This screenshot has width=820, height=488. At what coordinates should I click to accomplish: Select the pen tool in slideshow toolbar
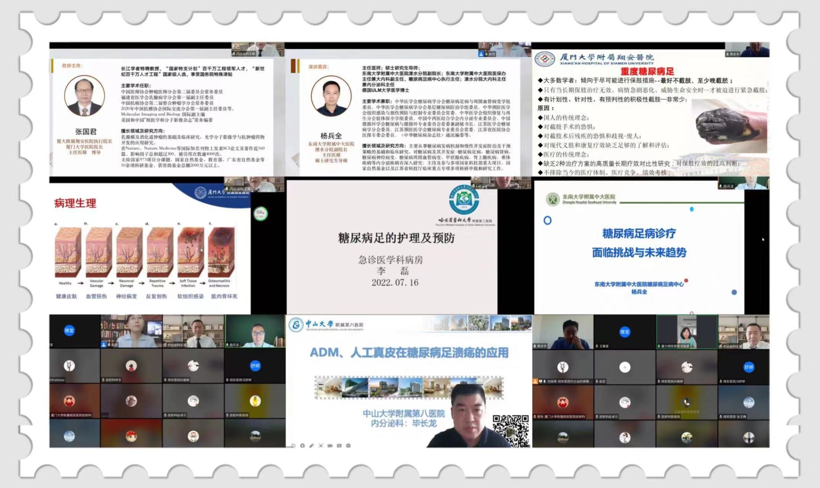(312, 446)
